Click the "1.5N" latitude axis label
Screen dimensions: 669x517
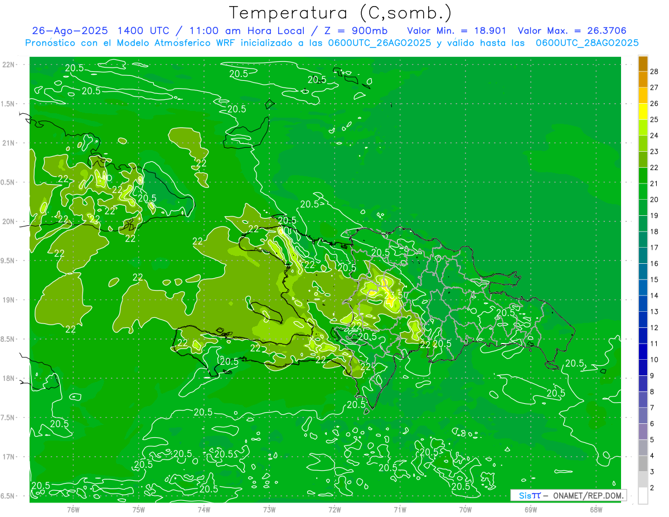click(x=8, y=104)
